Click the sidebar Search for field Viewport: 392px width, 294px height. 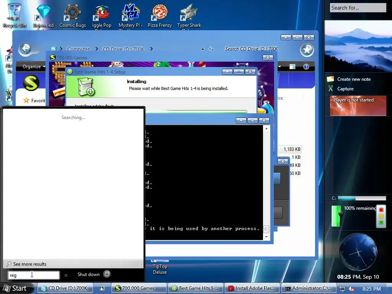[x=358, y=8]
